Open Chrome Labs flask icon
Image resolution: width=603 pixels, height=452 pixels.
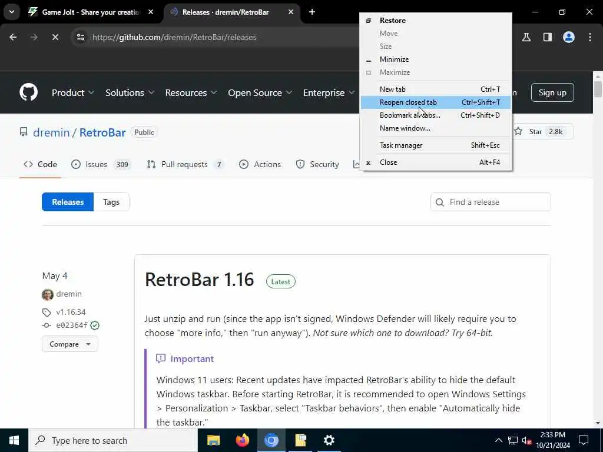[526, 37]
